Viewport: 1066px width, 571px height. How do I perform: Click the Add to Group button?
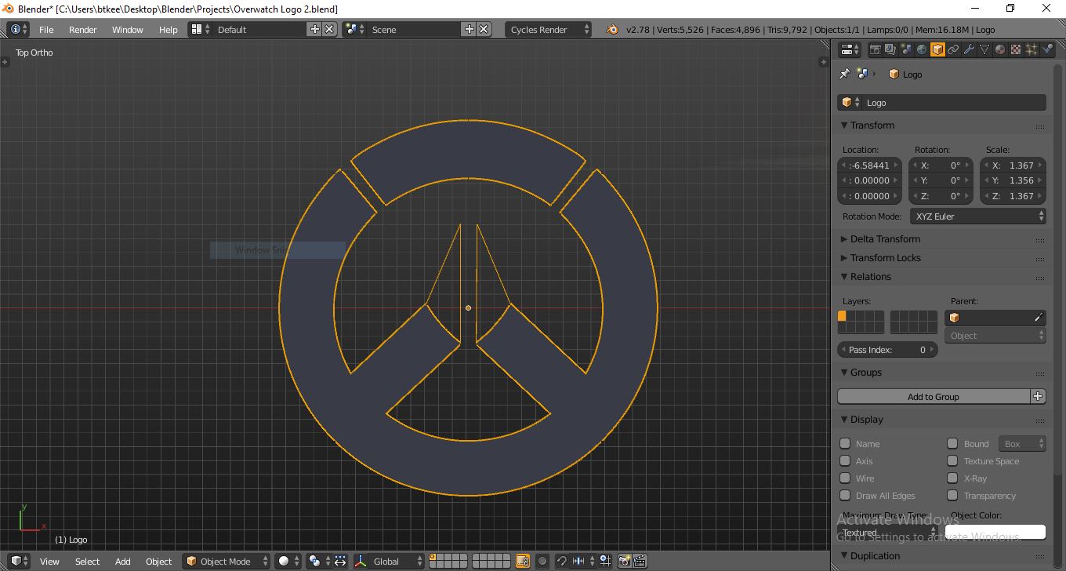pyautogui.click(x=934, y=396)
